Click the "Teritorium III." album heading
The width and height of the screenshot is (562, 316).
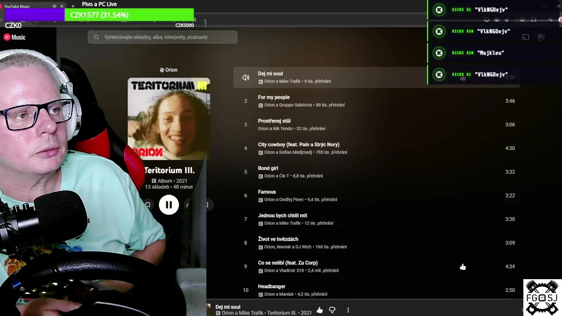click(169, 171)
